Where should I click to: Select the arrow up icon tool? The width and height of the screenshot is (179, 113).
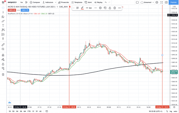tap(3, 39)
